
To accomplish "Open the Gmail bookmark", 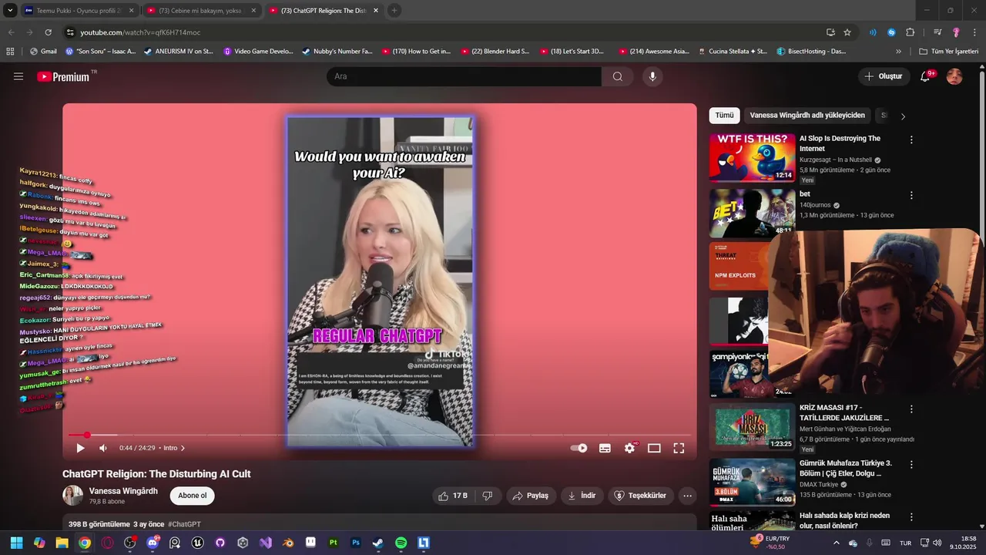I will tap(43, 52).
